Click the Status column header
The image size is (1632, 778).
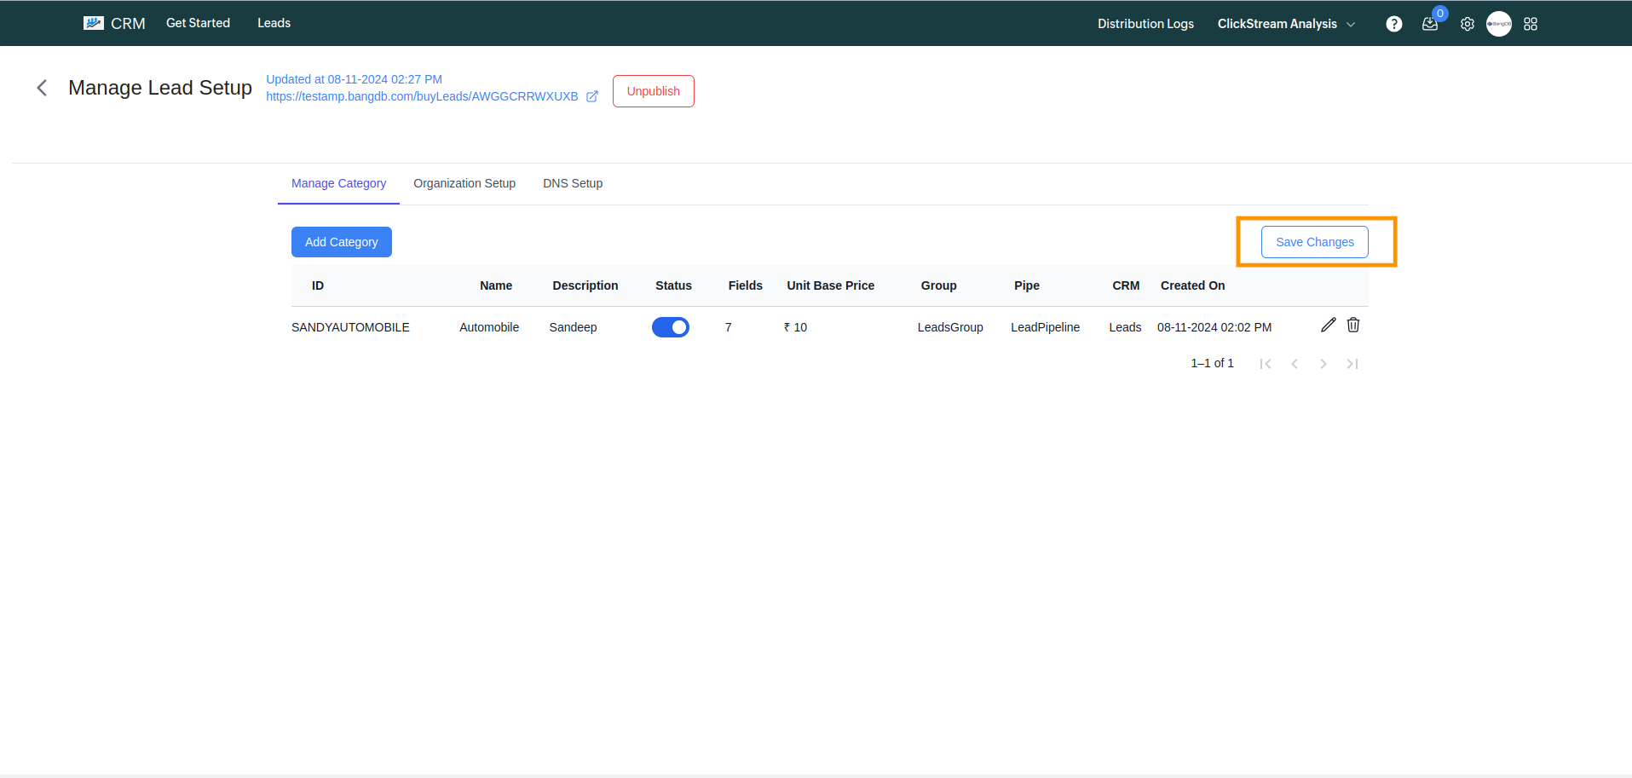point(673,285)
